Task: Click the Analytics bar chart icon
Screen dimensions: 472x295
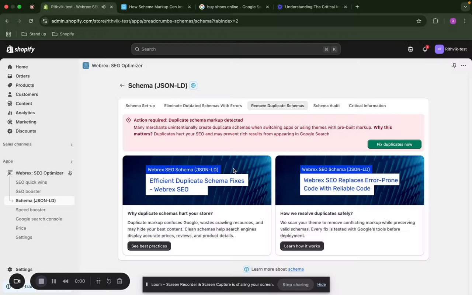Action: (10, 113)
